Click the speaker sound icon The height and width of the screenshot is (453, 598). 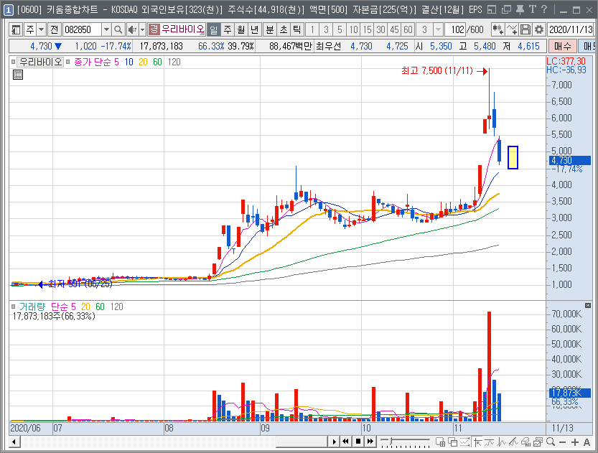click(132, 29)
